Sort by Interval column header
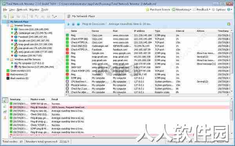This screenshot has height=146, width=235. point(180,31)
